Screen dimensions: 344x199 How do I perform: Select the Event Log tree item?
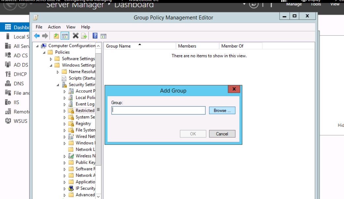[85, 104]
